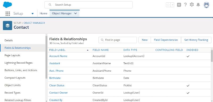Open the Clean Status field
The width and height of the screenshot is (213, 102).
(57, 85)
